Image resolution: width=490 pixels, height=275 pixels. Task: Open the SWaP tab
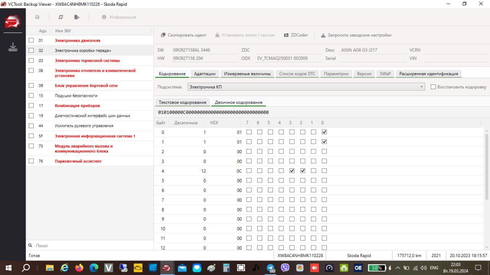[x=385, y=74]
